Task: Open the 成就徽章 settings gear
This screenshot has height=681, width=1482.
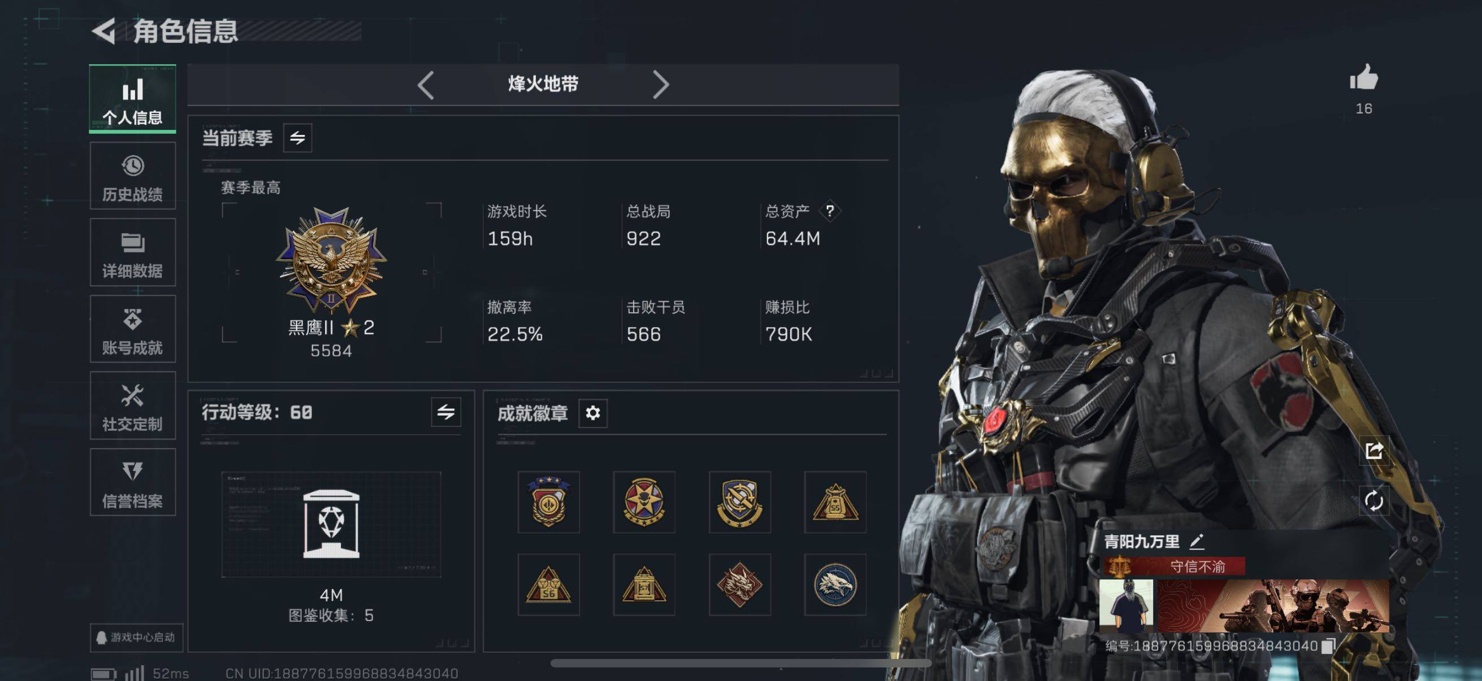Action: click(592, 413)
